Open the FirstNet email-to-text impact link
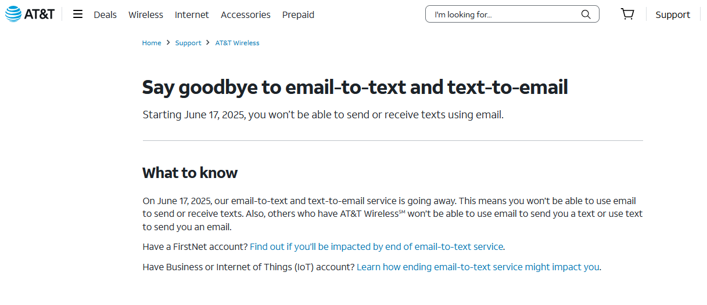 [x=376, y=246]
